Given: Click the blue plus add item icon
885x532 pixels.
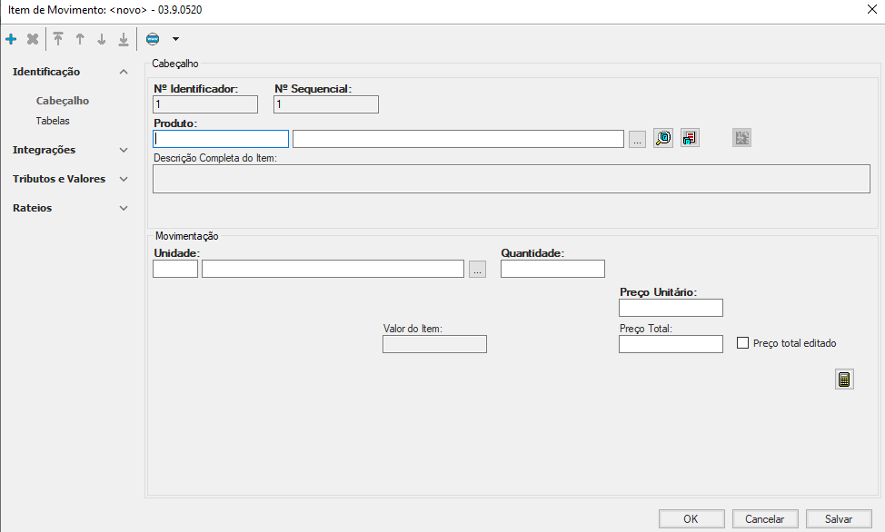Looking at the screenshot, I should (11, 39).
